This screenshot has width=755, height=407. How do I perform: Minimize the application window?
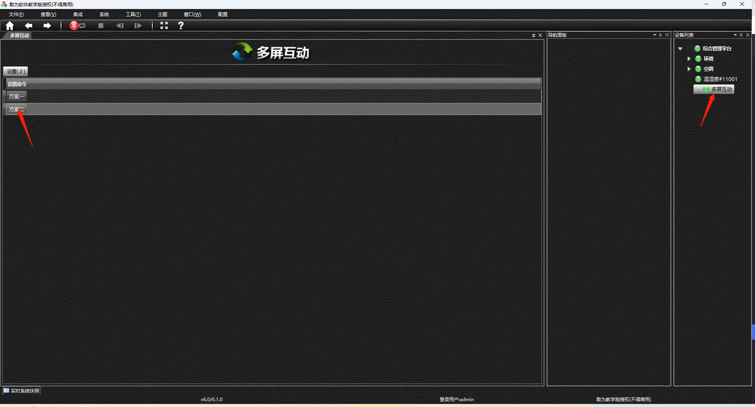pos(706,4)
